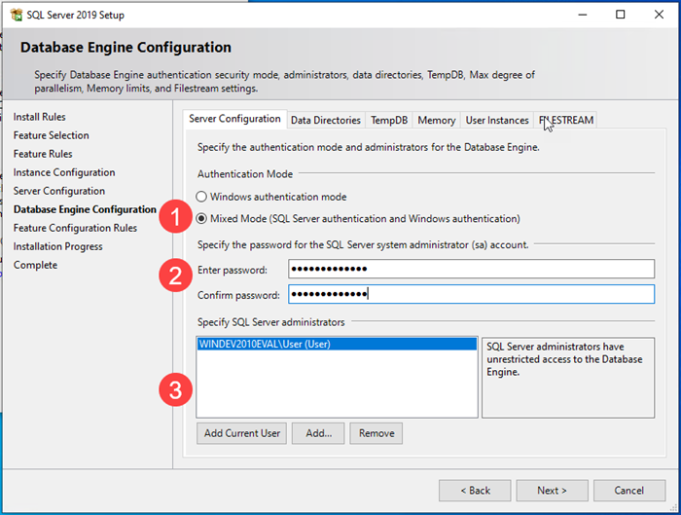
Task: Click the Remove button
Action: (376, 433)
